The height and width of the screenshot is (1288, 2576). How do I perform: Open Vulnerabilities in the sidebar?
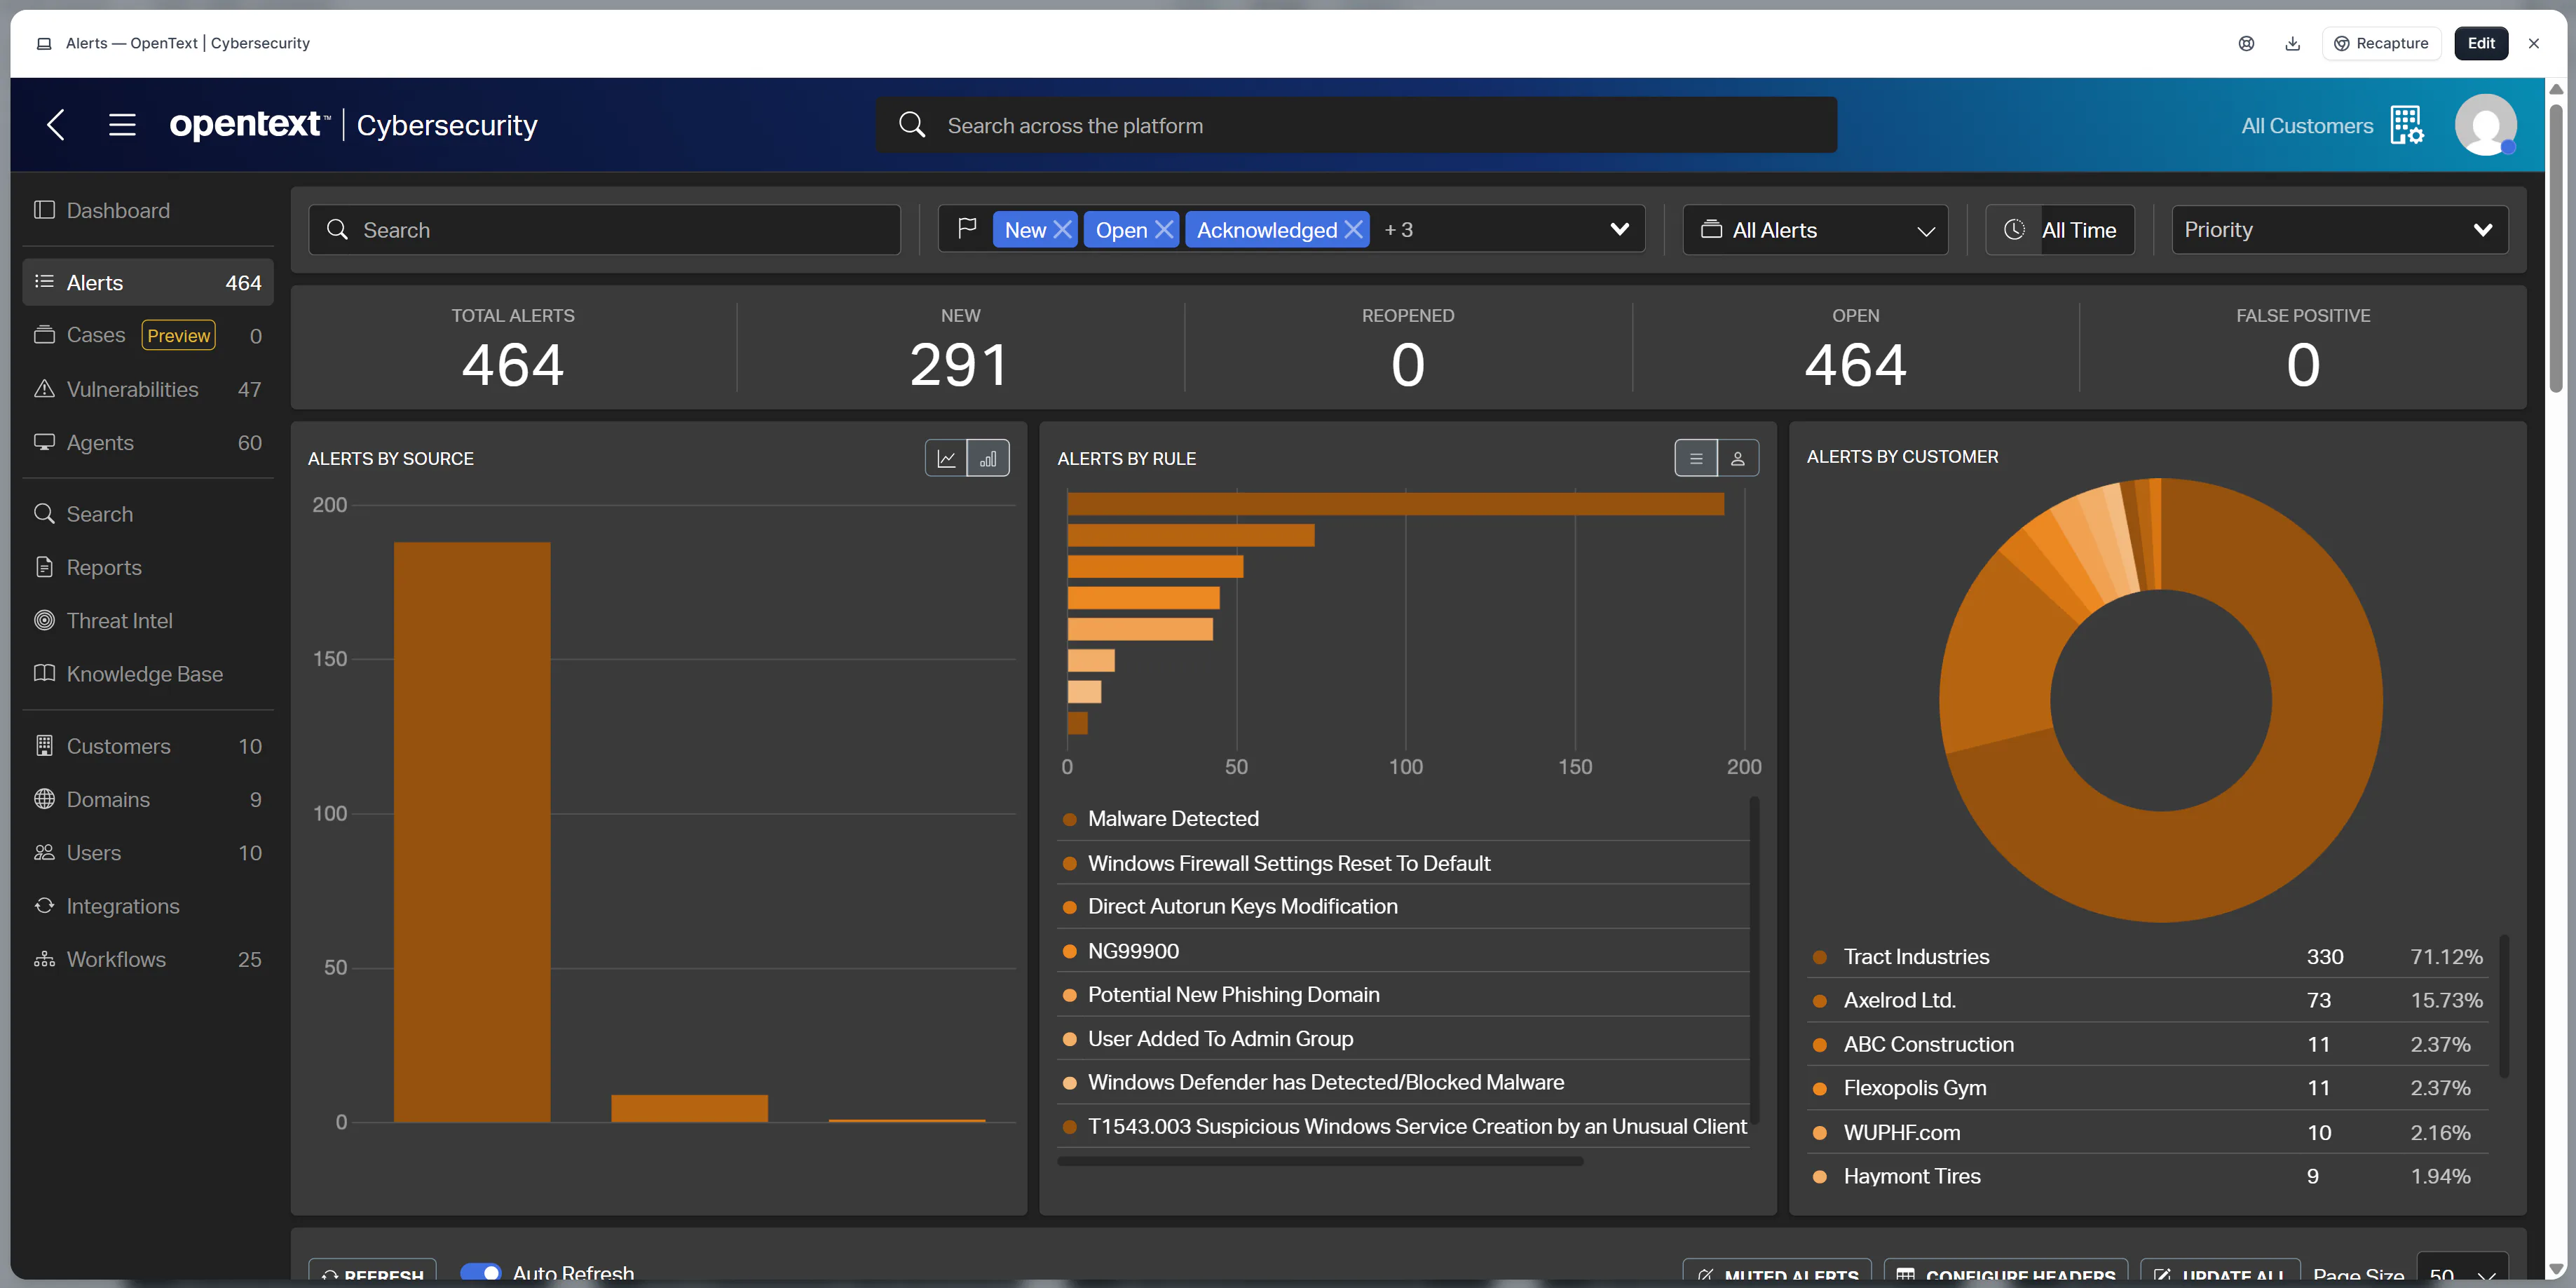(148, 389)
